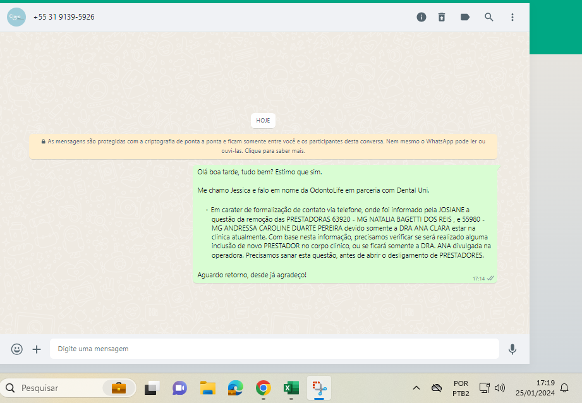The image size is (582, 403).
Task: Click the label tag icon in header
Action: click(x=464, y=17)
